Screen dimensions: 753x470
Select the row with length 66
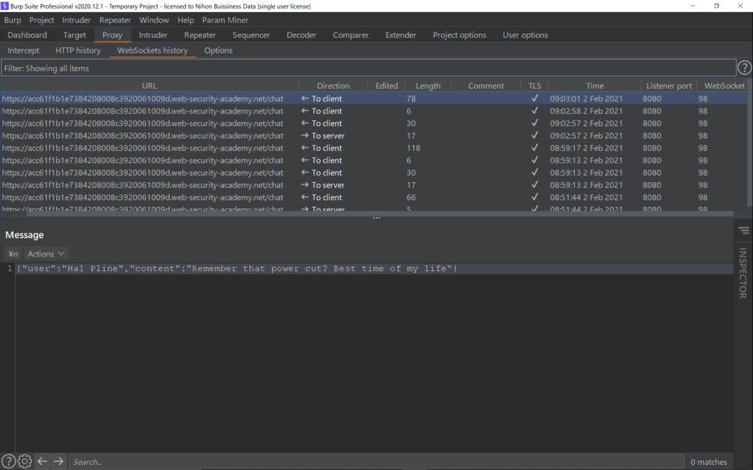[373, 197]
